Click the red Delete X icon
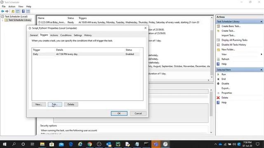Image resolution: width=264 pixels, height=148 pixels. [218, 98]
